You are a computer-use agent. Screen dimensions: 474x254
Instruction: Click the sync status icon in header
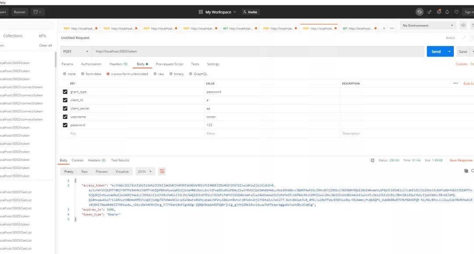click(420, 12)
